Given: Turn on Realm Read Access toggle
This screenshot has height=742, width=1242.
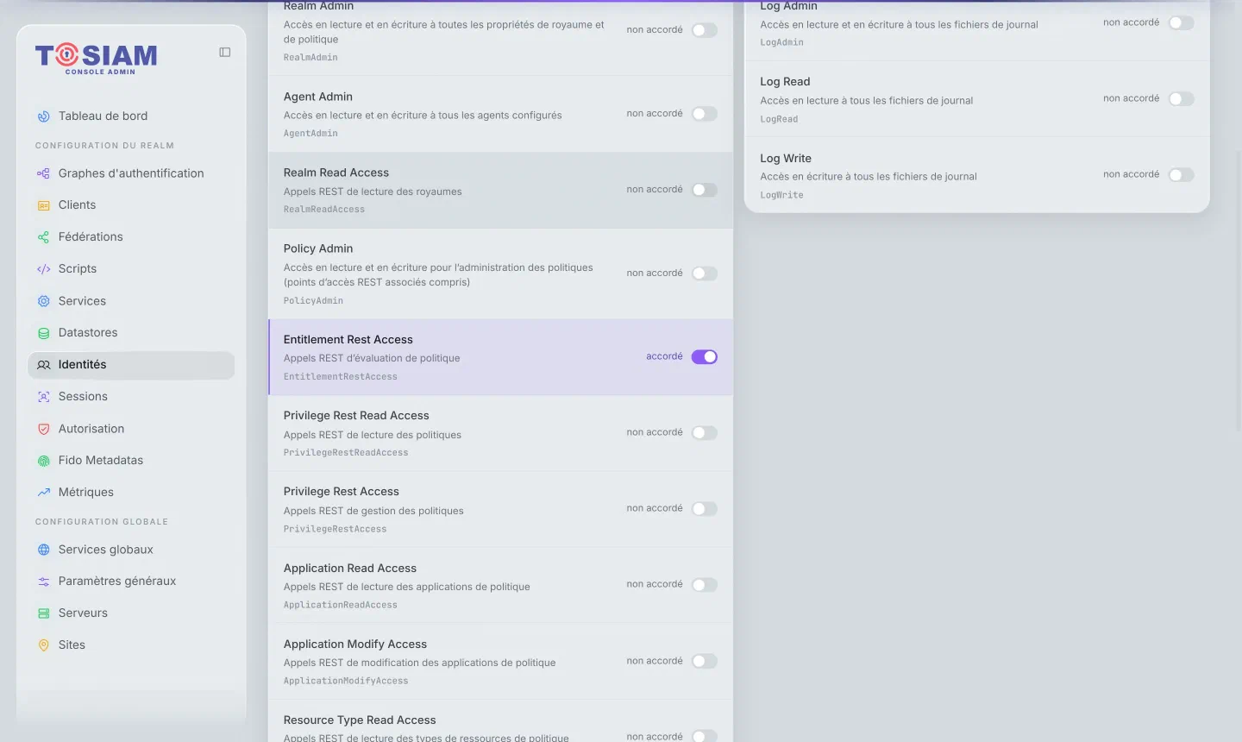Looking at the screenshot, I should point(705,190).
